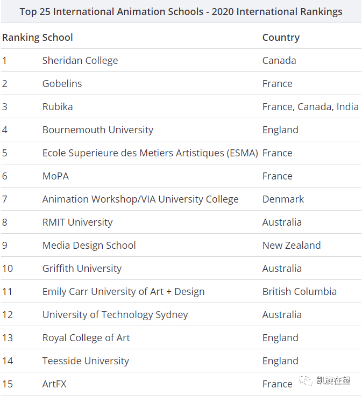Click the Ranking column header
This screenshot has height=396, width=362.
coord(20,38)
